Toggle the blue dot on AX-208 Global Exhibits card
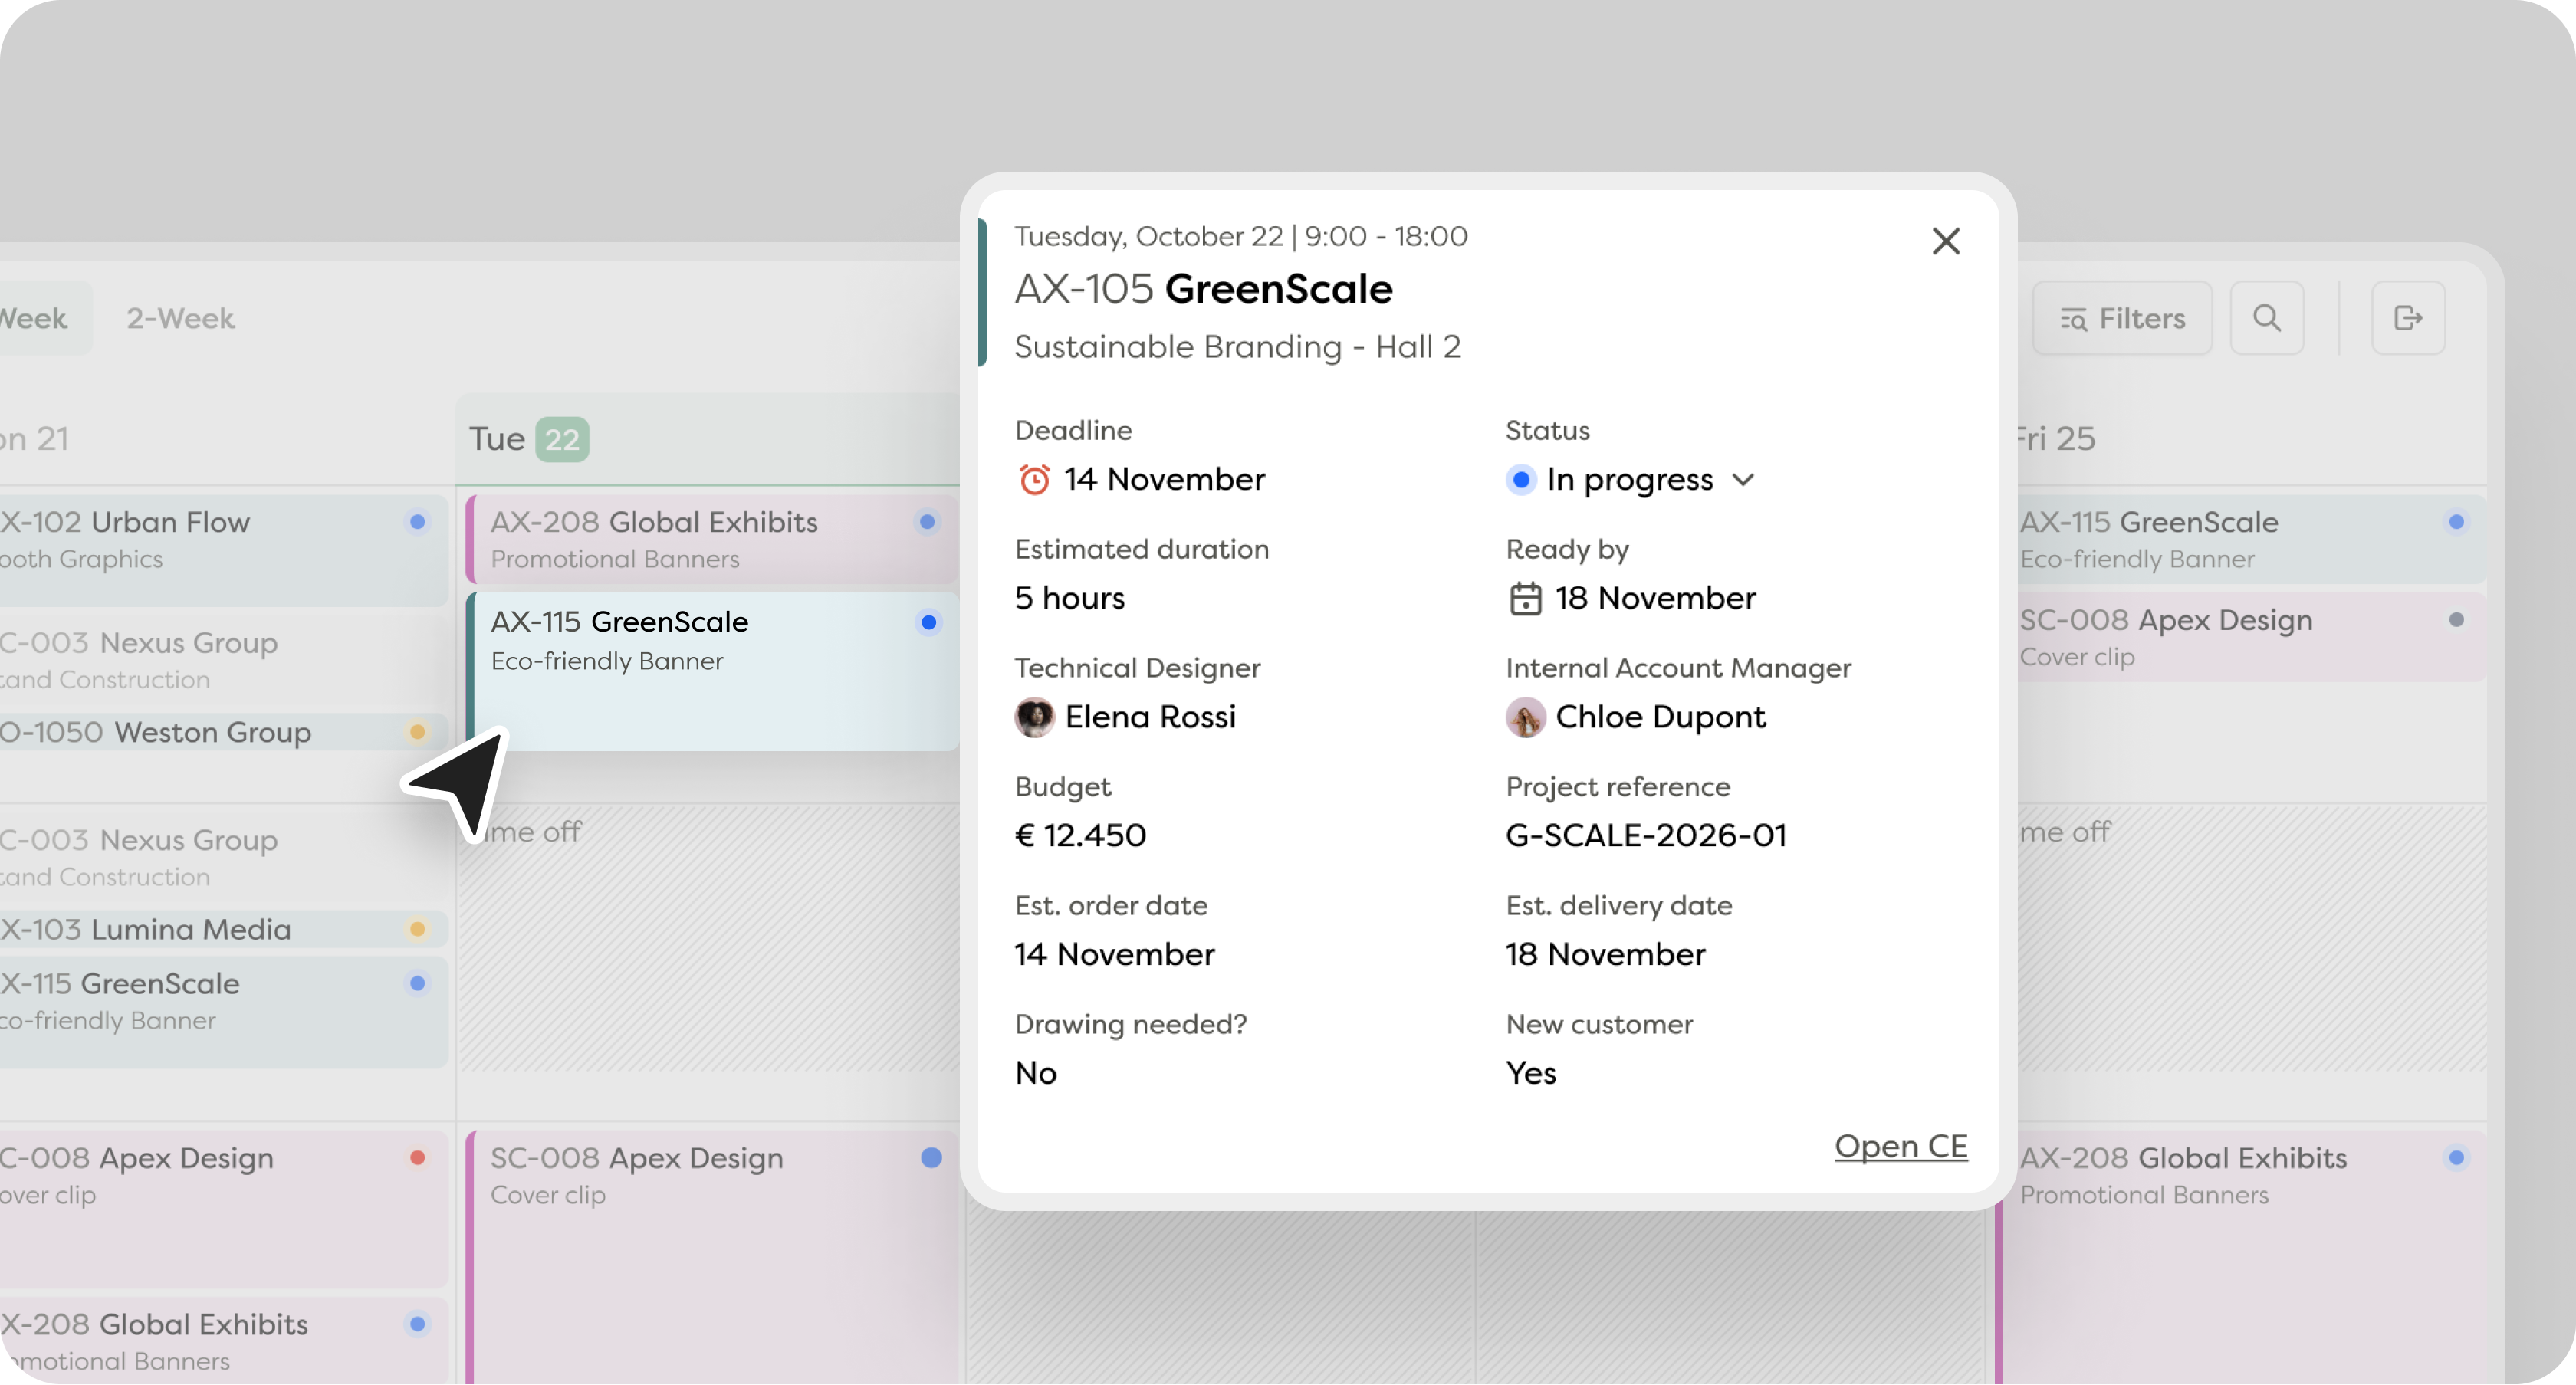Viewport: 2576px width, 1385px height. click(x=928, y=522)
